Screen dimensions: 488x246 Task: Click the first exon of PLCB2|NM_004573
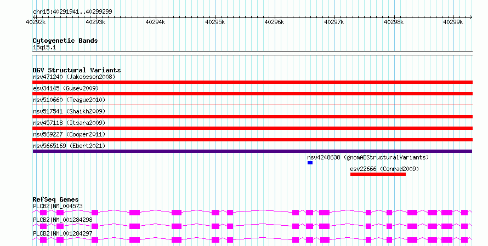(43, 213)
